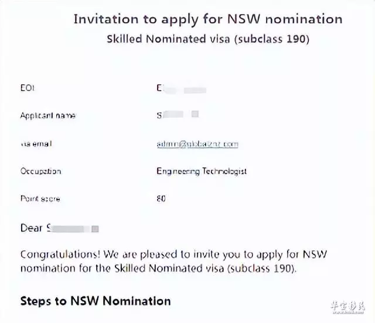Click the 'Applicant name' label
375x323 pixels.
coord(48,116)
